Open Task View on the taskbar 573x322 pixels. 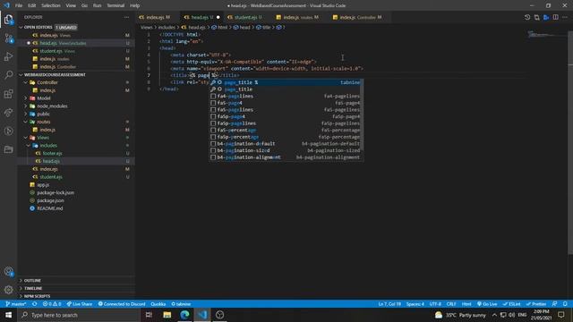149,315
